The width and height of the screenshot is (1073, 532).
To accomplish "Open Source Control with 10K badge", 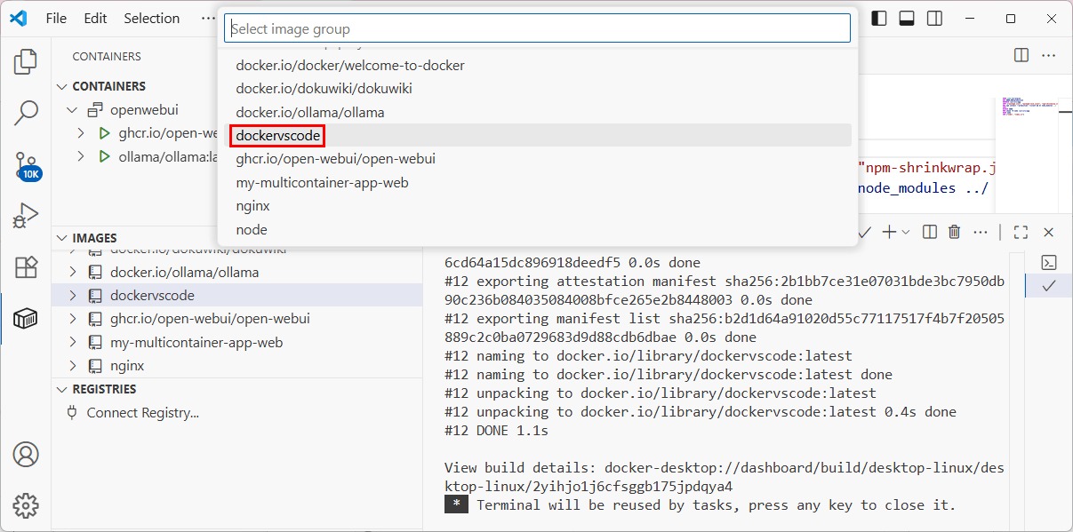I will click(26, 165).
